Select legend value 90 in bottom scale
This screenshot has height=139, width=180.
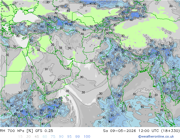pos(61,137)
